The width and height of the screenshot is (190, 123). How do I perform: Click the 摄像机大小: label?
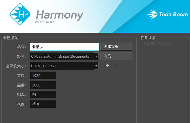tap(16, 66)
